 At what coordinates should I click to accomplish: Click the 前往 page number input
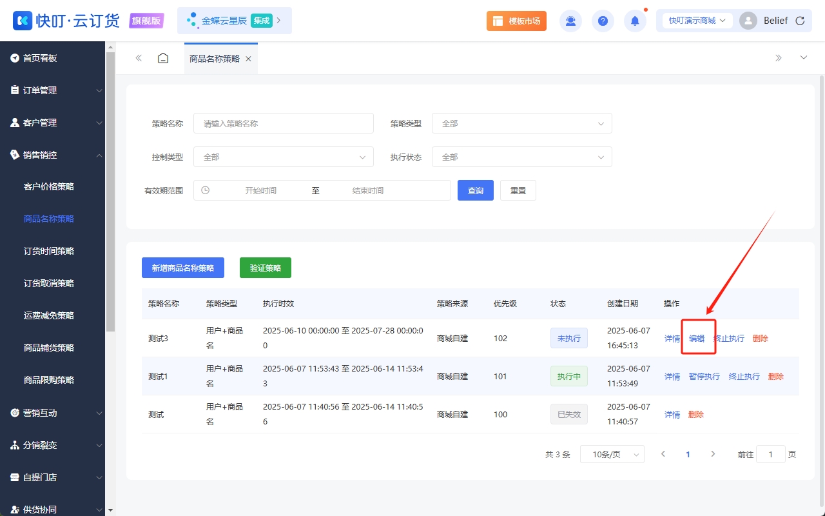(x=771, y=454)
